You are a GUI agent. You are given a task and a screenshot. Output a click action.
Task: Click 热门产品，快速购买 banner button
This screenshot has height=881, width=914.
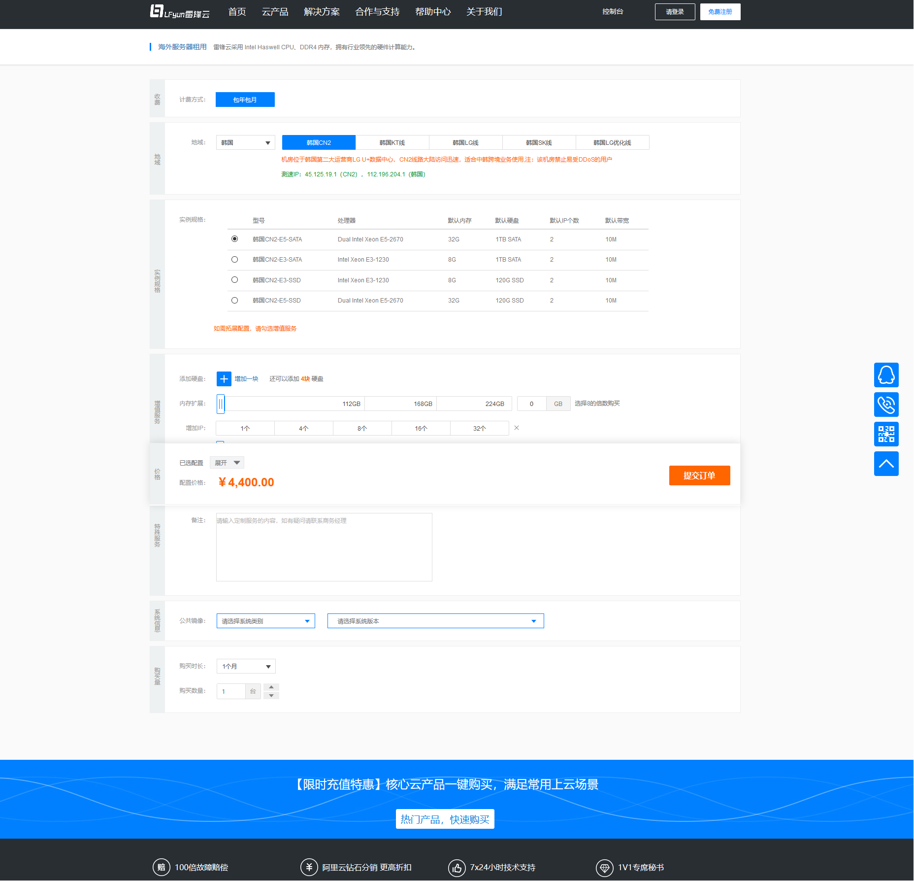tap(445, 819)
